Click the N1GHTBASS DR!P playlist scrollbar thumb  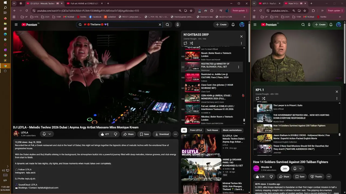[244, 120]
